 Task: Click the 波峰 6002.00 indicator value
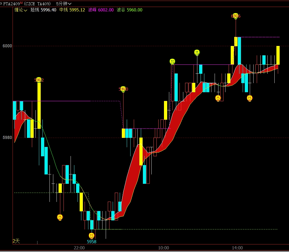coord(101,10)
